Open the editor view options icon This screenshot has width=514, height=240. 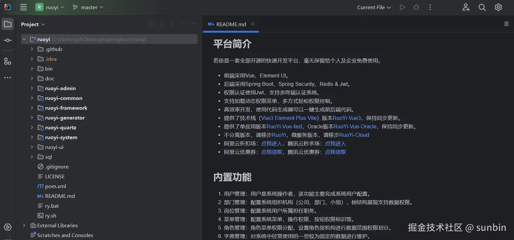point(506,24)
